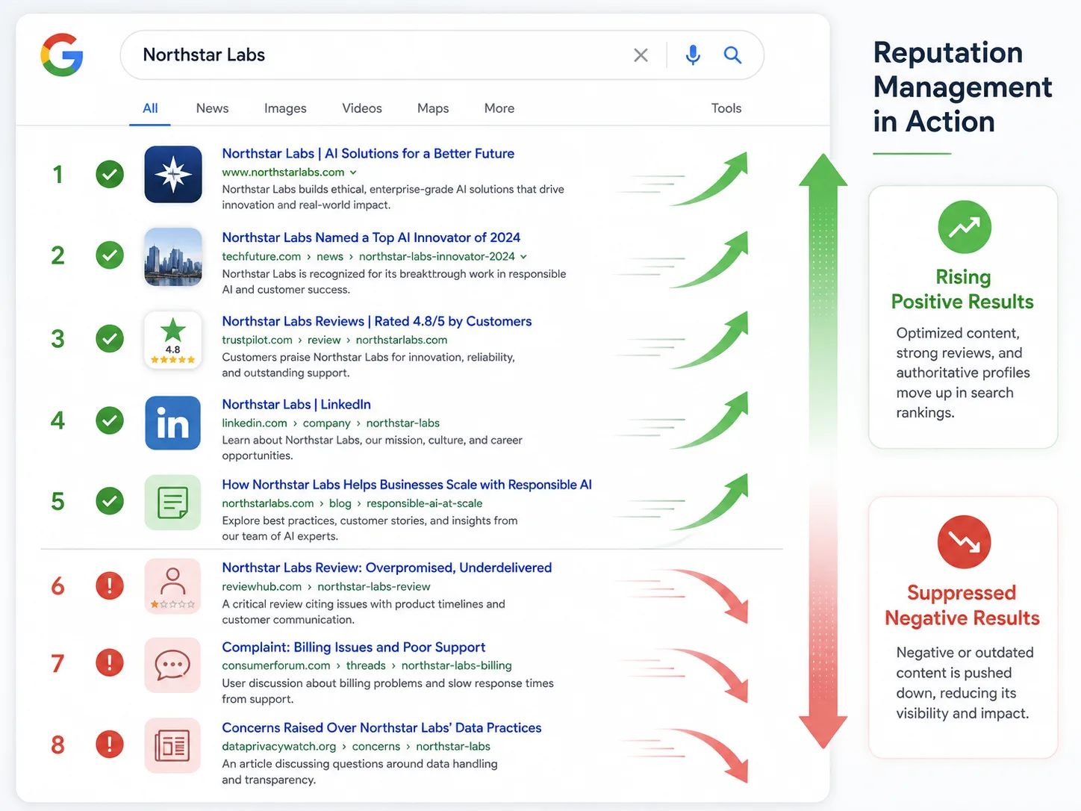Run the search with the magnifier icon
The width and height of the screenshot is (1081, 811).
[x=732, y=55]
